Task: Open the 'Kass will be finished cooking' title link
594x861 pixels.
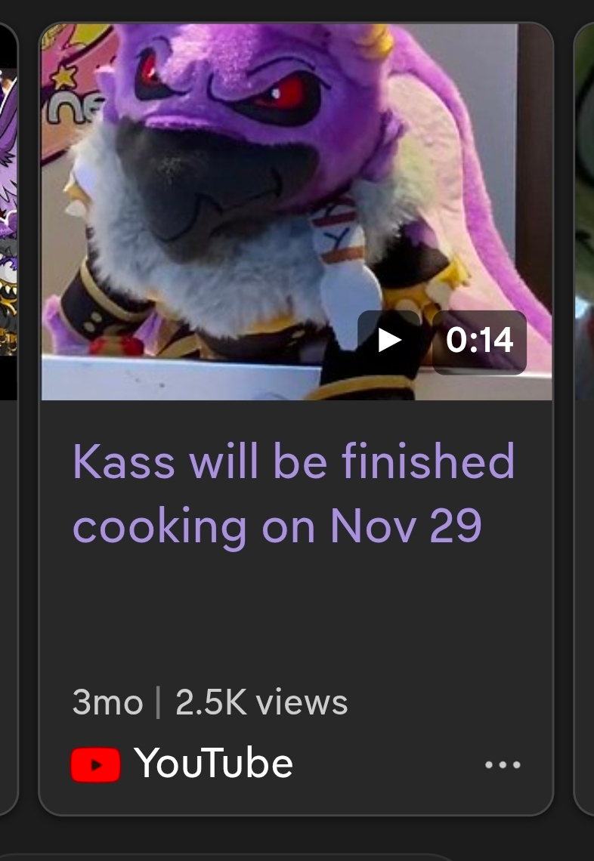Action: [x=293, y=494]
